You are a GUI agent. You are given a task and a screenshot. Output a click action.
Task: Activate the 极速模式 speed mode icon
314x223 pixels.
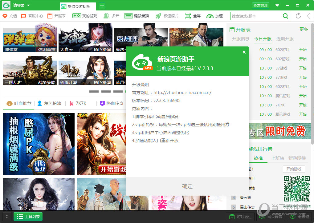[166, 16]
